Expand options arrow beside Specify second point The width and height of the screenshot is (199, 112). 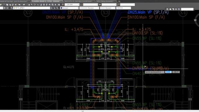[164, 72]
